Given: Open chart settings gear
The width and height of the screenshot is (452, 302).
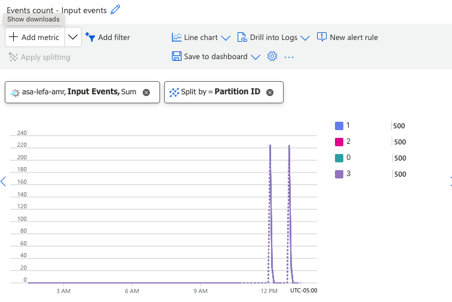Looking at the screenshot, I should 272,56.
